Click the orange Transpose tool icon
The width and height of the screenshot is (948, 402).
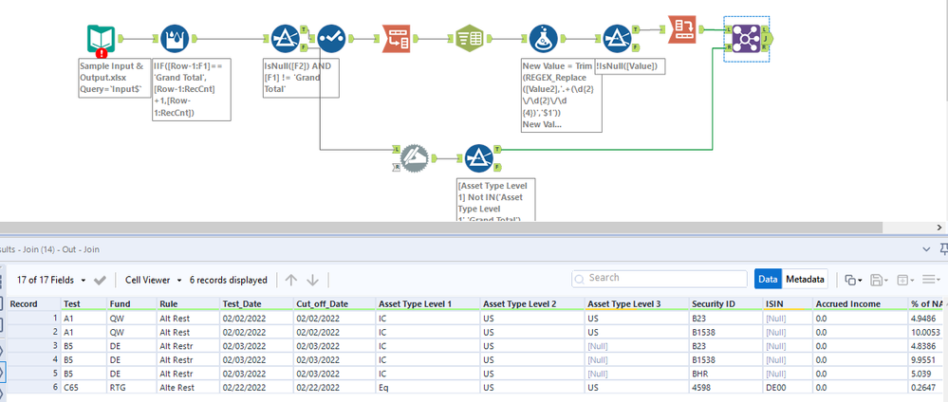[x=683, y=29]
